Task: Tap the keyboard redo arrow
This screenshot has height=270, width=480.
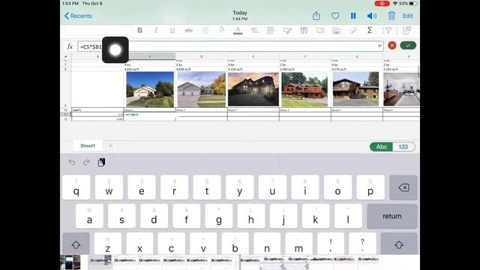Action: (87, 162)
